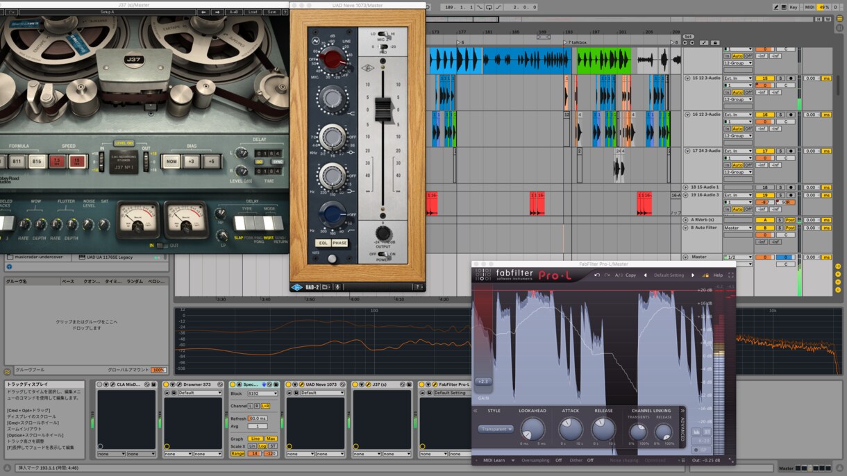Select the 815 tape formula on J37

pos(37,161)
